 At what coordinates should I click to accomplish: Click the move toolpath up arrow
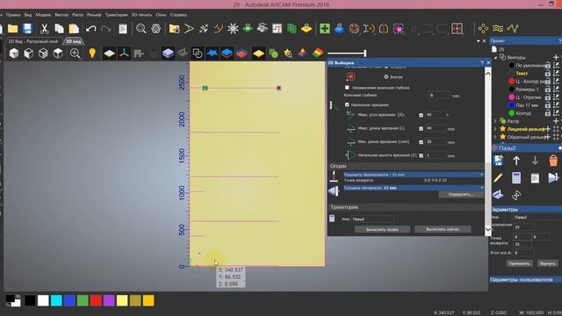pos(516,161)
